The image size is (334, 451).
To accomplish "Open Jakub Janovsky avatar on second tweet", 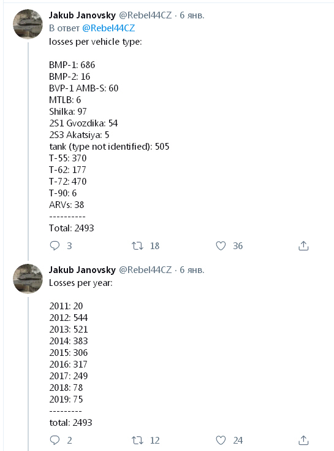I will tap(28, 279).
